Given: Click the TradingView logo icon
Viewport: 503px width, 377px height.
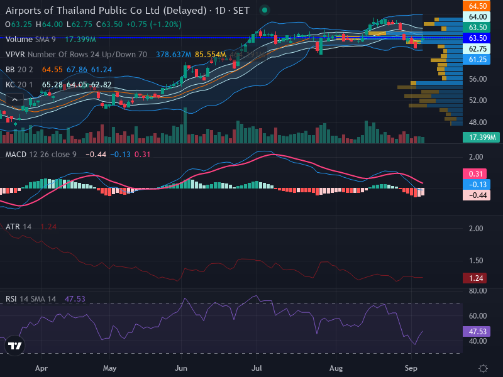Looking at the screenshot, I should (x=14, y=346).
